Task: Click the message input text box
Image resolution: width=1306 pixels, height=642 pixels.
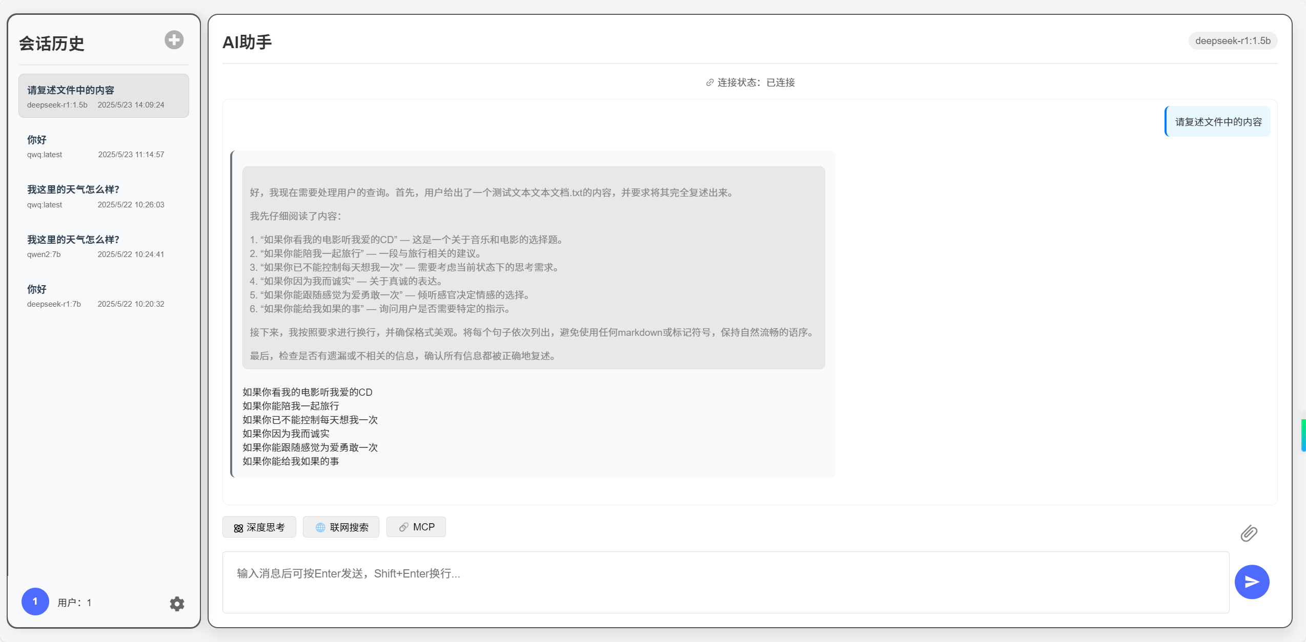Action: tap(725, 582)
